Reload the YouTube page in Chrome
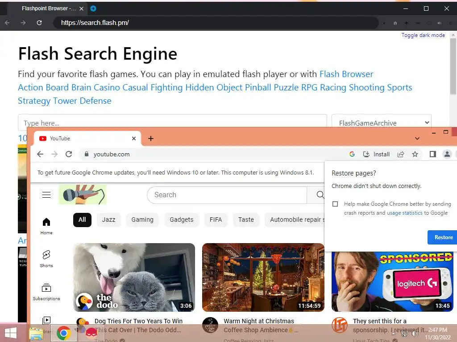The height and width of the screenshot is (342, 457). (69, 154)
